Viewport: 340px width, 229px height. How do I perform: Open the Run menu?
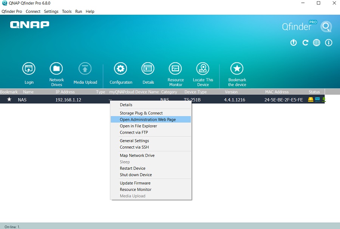pyautogui.click(x=79, y=11)
